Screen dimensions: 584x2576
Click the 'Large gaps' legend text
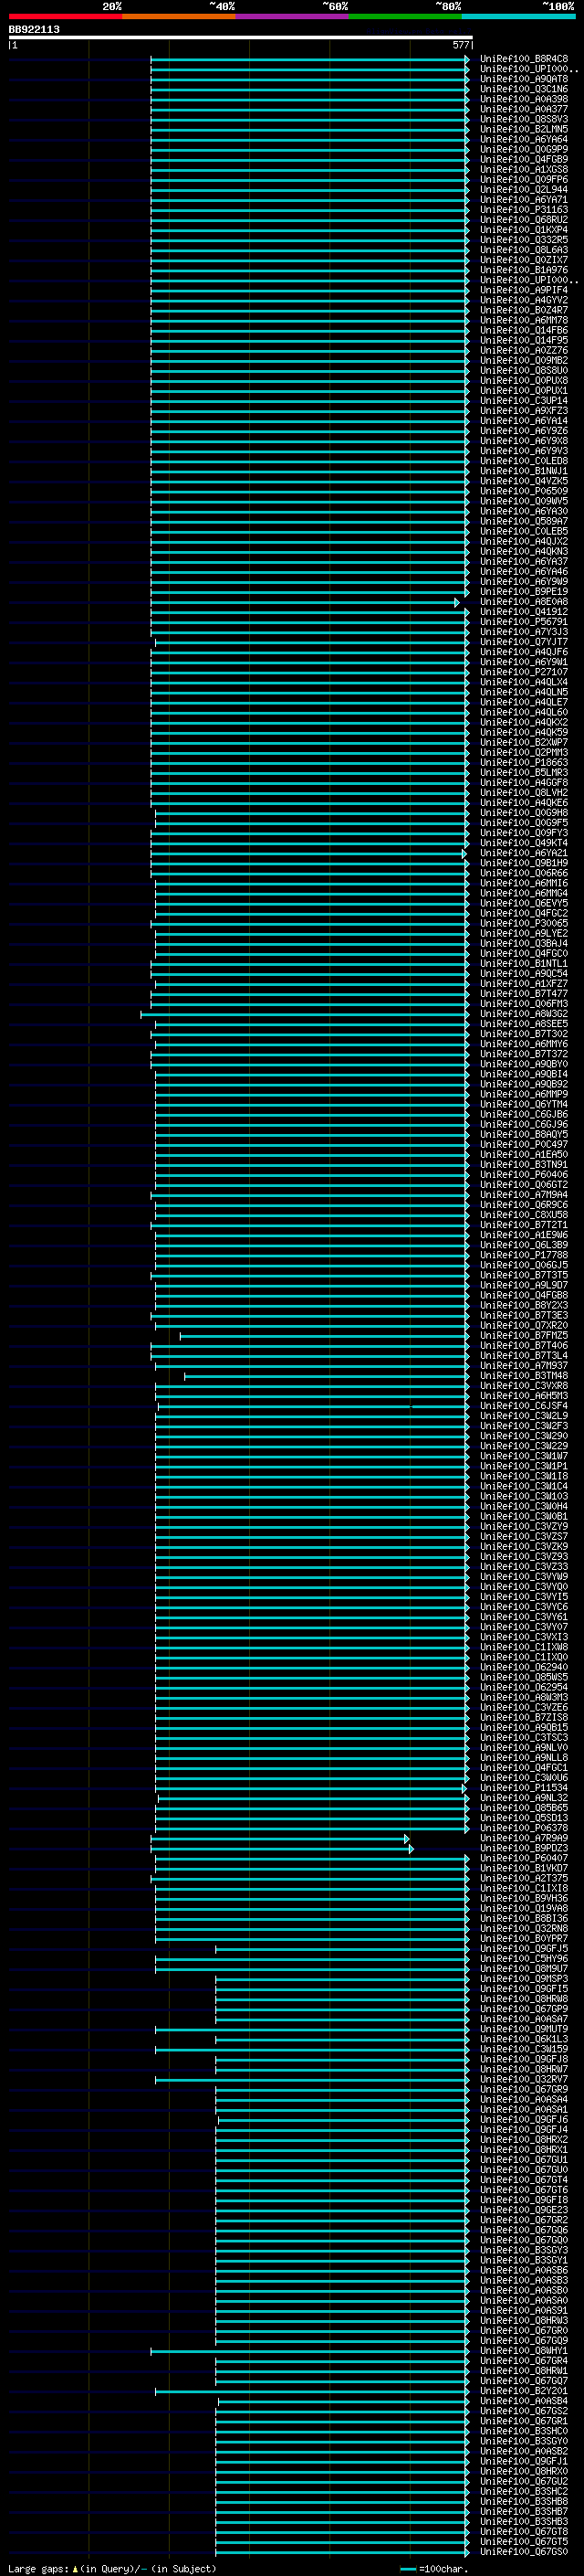pos(39,2568)
